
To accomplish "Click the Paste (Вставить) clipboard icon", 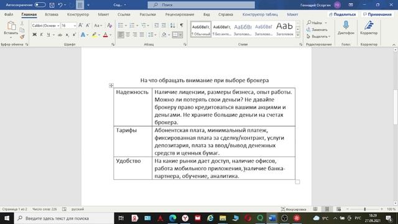I will click(11, 26).
